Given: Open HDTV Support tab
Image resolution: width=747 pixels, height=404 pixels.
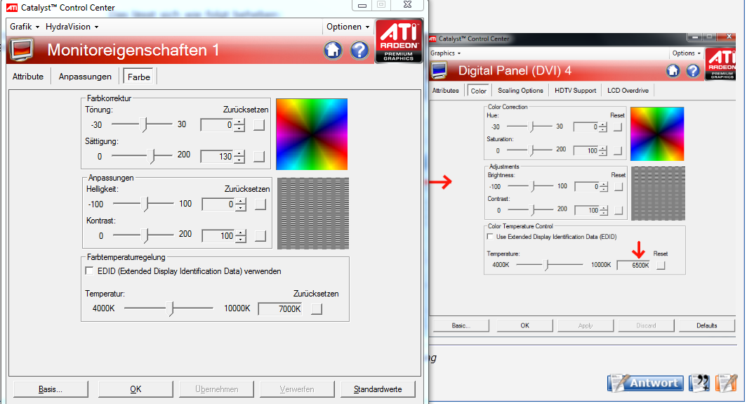Looking at the screenshot, I should (575, 90).
